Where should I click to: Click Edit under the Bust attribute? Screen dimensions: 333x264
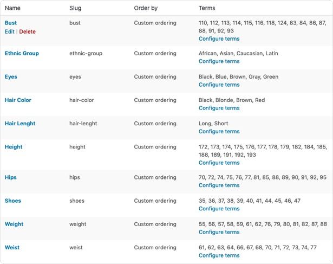9,31
